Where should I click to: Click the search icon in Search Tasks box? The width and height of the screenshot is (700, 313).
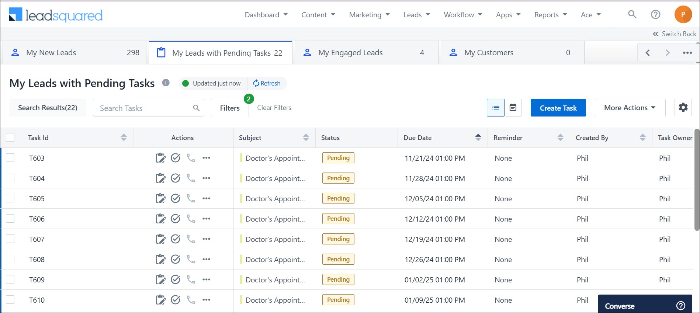point(196,108)
